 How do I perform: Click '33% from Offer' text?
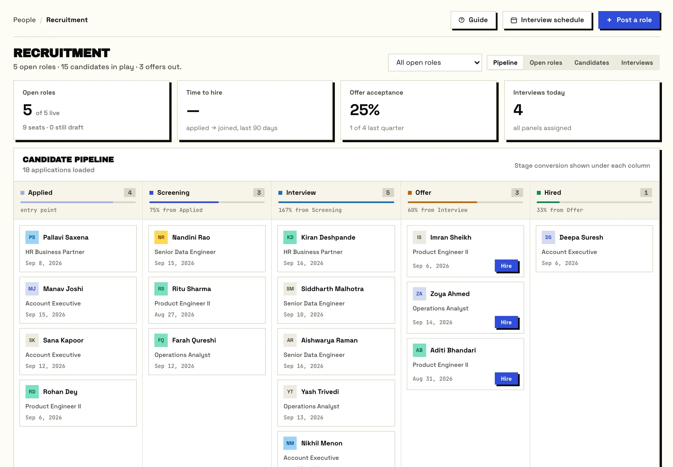[x=560, y=210]
